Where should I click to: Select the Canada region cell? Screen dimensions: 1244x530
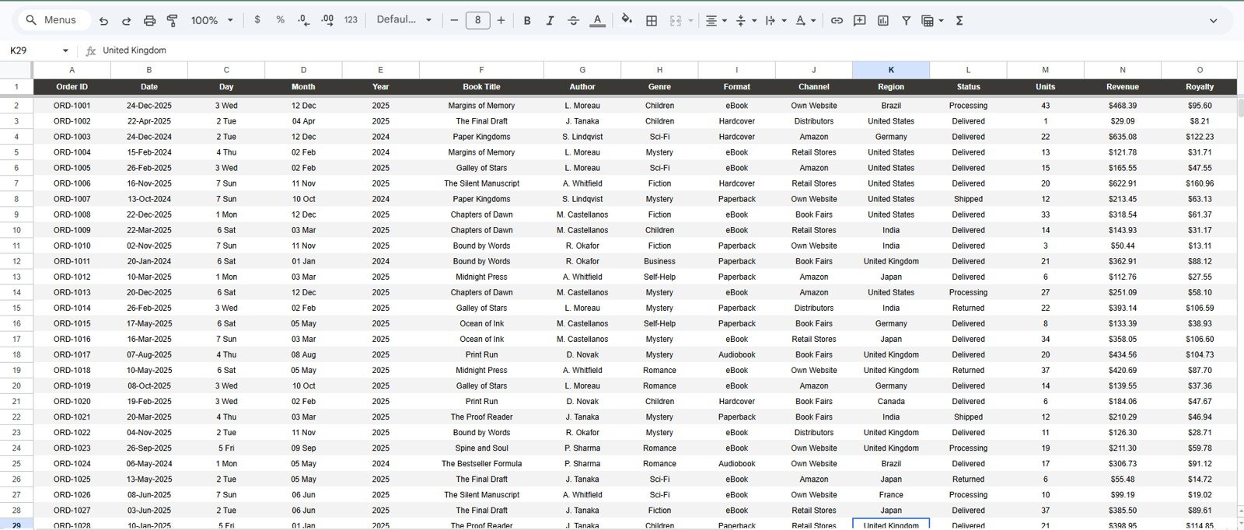coord(891,402)
